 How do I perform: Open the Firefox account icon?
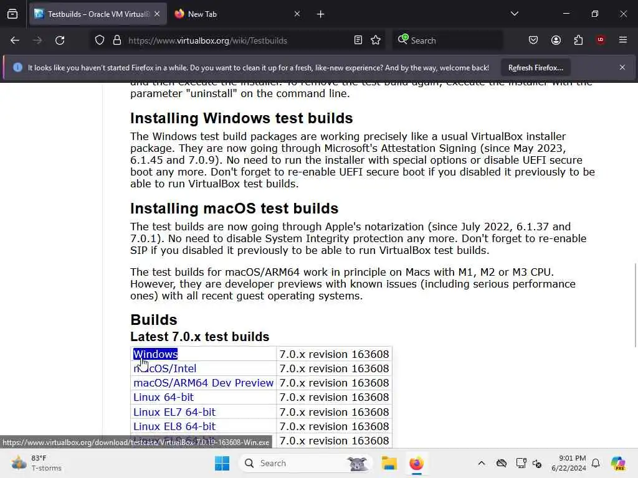tap(556, 40)
